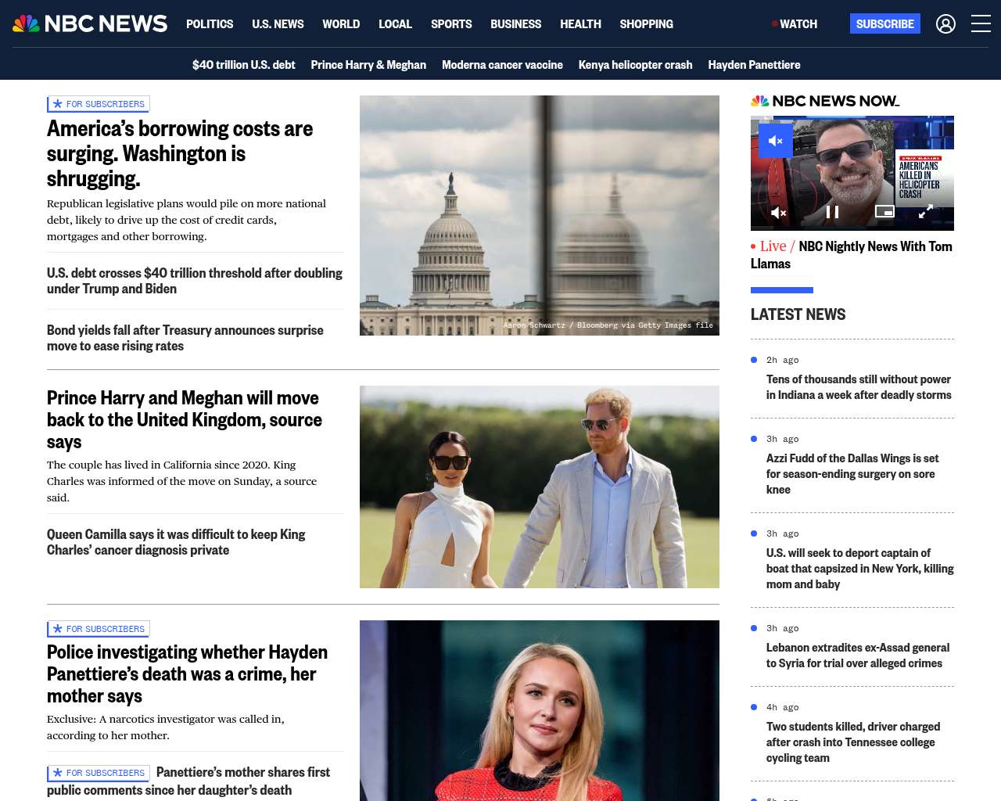Click the NBC News peacock logo
1001x801 pixels.
point(90,23)
